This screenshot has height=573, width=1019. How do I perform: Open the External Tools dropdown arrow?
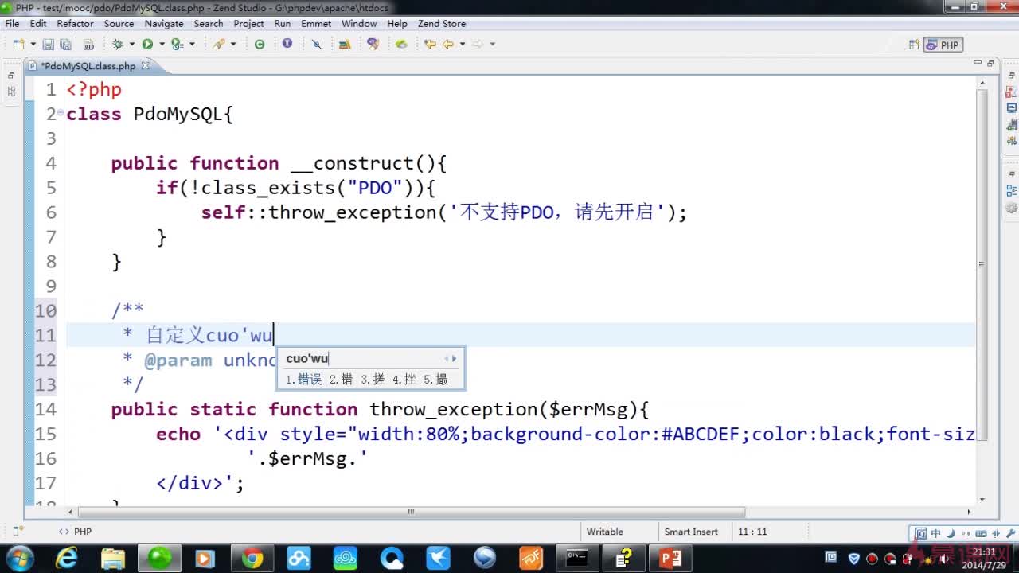pyautogui.click(x=192, y=45)
